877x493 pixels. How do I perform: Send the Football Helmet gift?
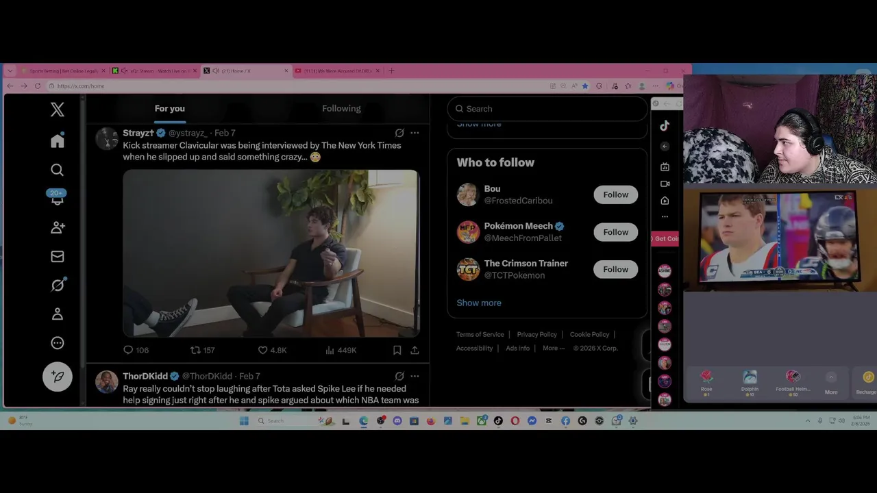(x=793, y=381)
